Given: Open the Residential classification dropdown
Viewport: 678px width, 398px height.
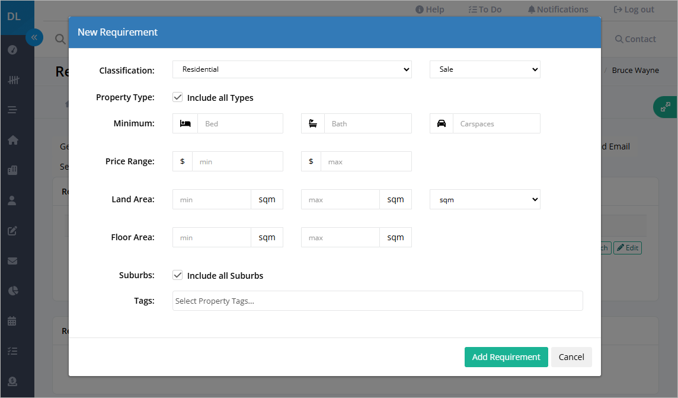Looking at the screenshot, I should coord(292,69).
